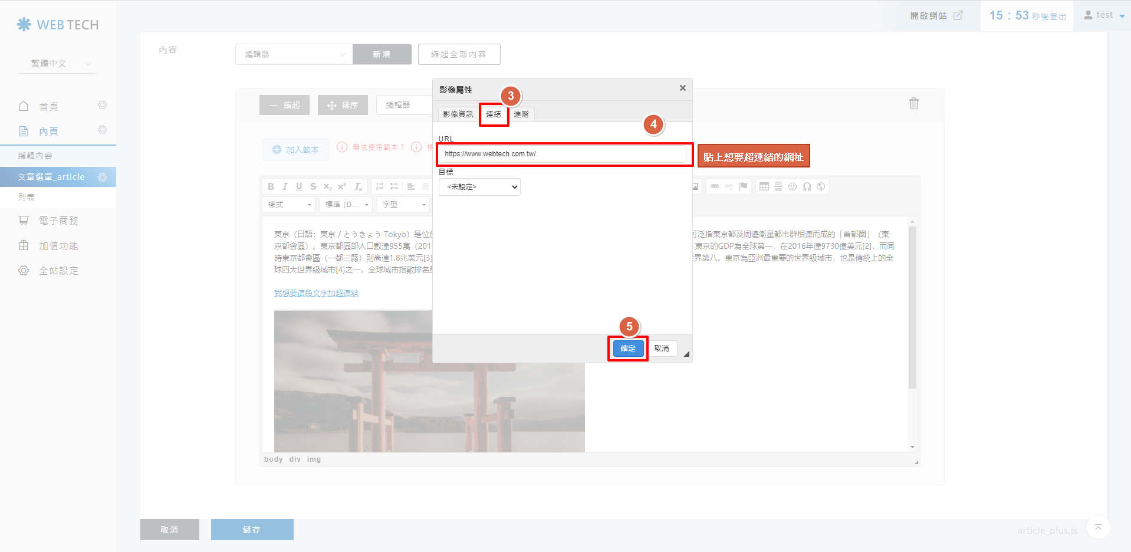Screen dimensions: 1131x552
Task: Open the special character (Omega) picker
Action: 807,186
